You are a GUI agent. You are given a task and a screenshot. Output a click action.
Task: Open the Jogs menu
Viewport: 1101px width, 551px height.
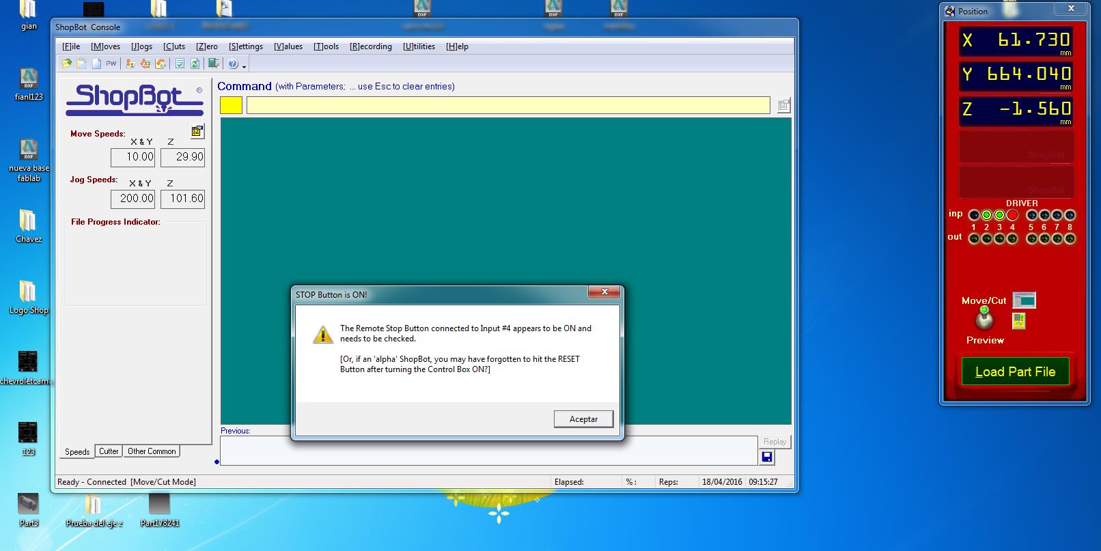click(x=141, y=46)
